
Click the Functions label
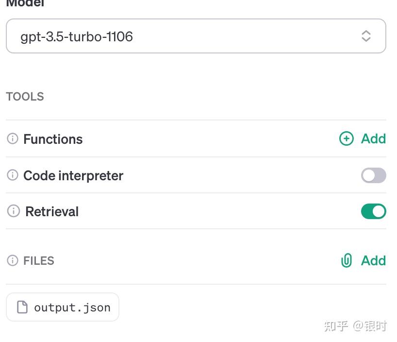click(53, 139)
